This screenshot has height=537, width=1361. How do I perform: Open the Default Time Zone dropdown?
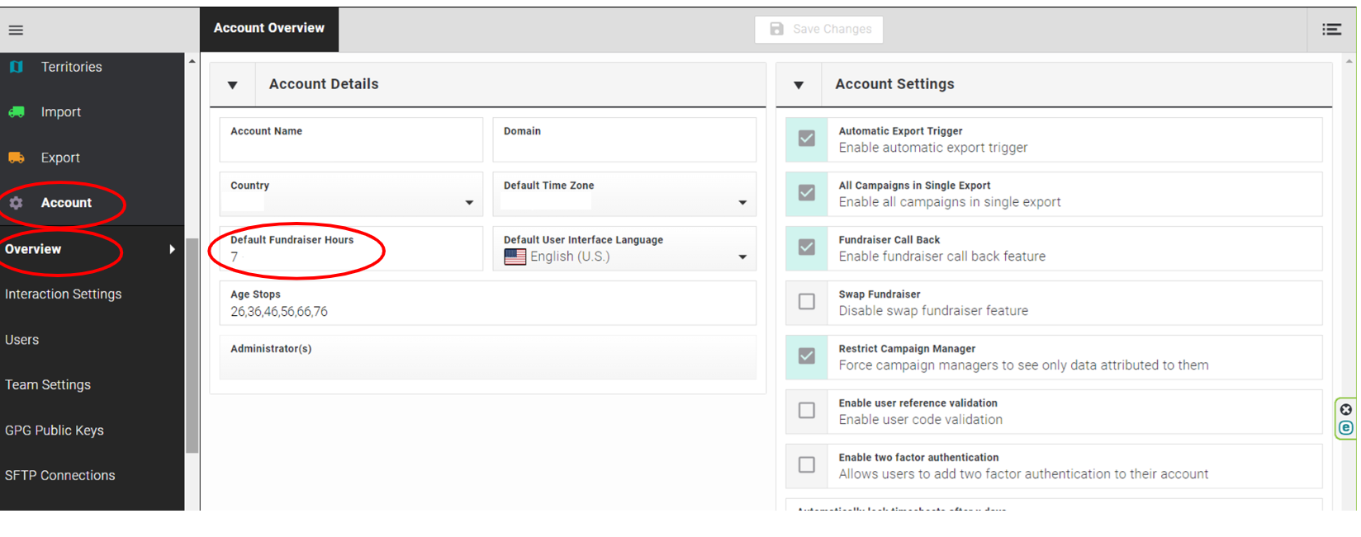(742, 203)
